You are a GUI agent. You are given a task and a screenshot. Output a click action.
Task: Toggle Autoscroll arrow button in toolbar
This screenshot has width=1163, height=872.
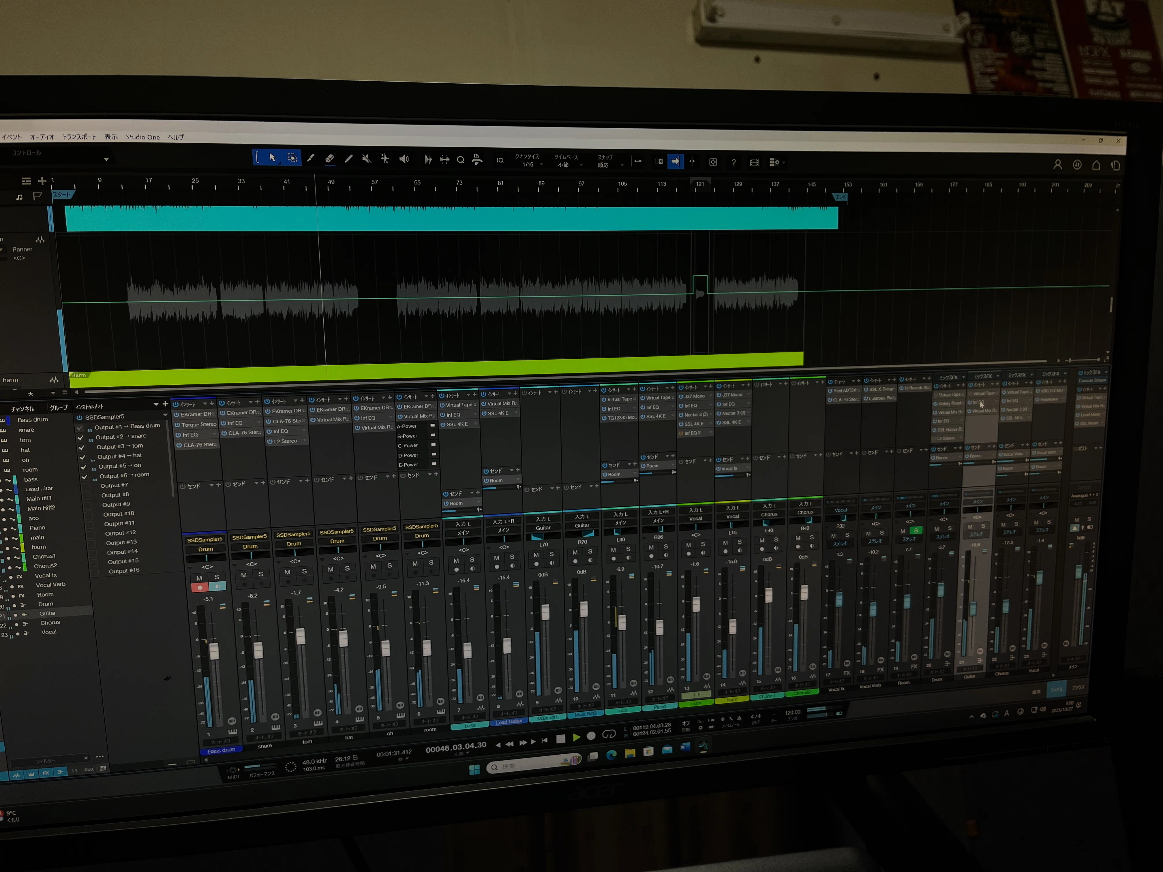coord(676,161)
